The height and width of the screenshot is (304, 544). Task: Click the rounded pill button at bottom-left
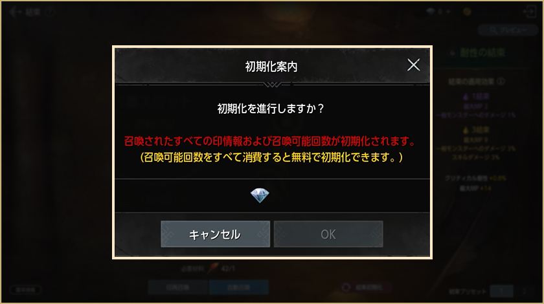point(26,289)
